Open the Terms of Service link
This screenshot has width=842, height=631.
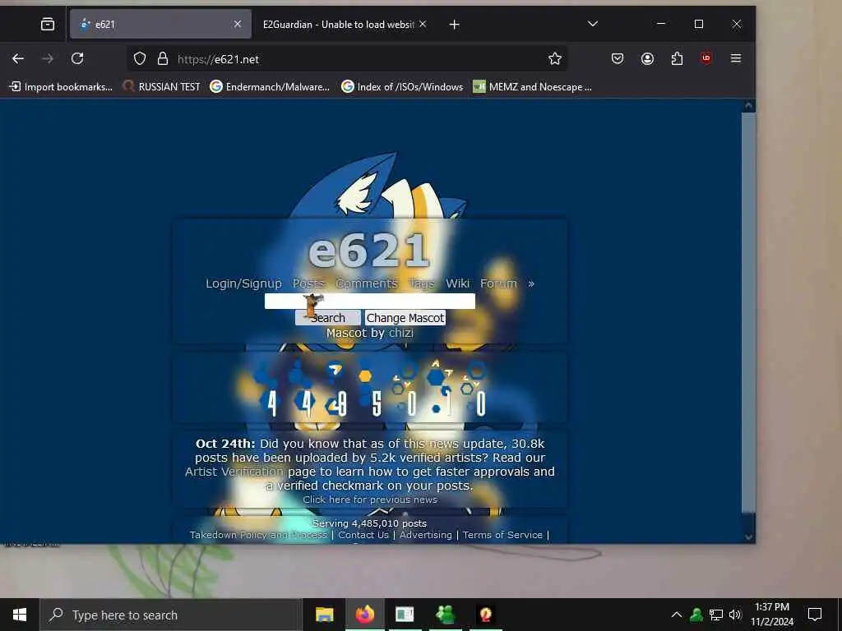point(502,535)
